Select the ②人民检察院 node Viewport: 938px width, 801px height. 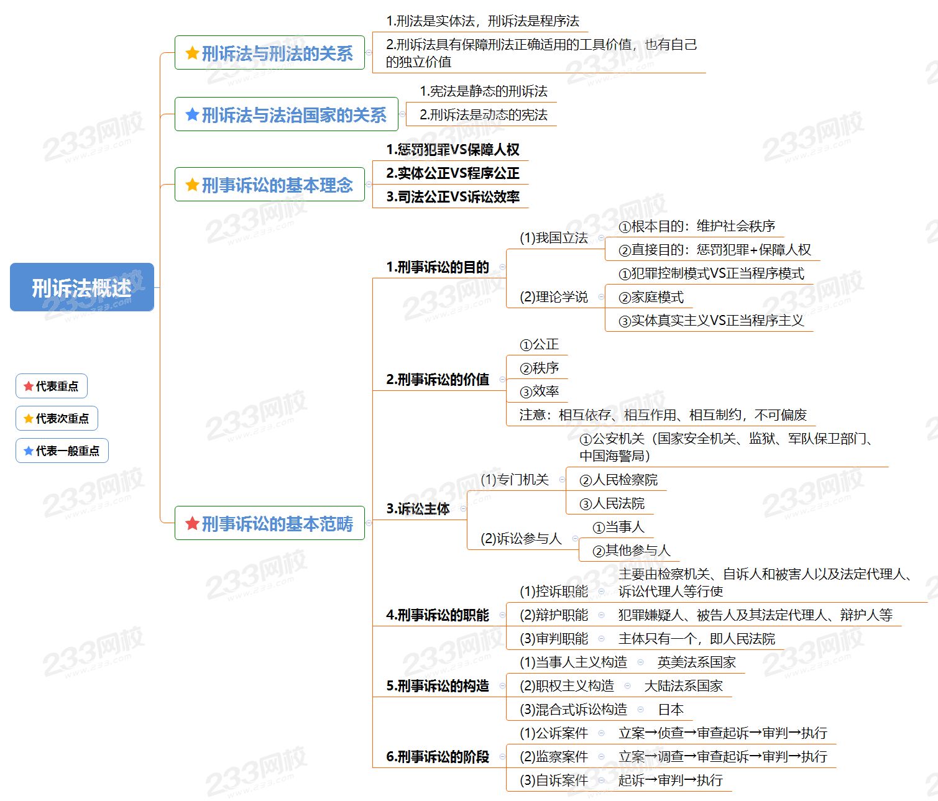618,480
